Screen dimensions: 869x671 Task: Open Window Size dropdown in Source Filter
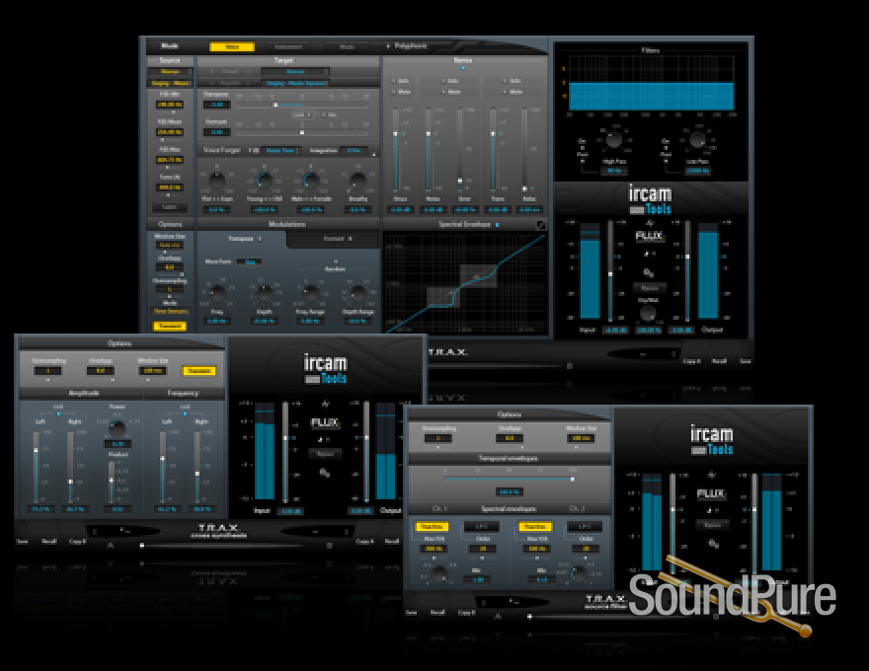point(581,438)
